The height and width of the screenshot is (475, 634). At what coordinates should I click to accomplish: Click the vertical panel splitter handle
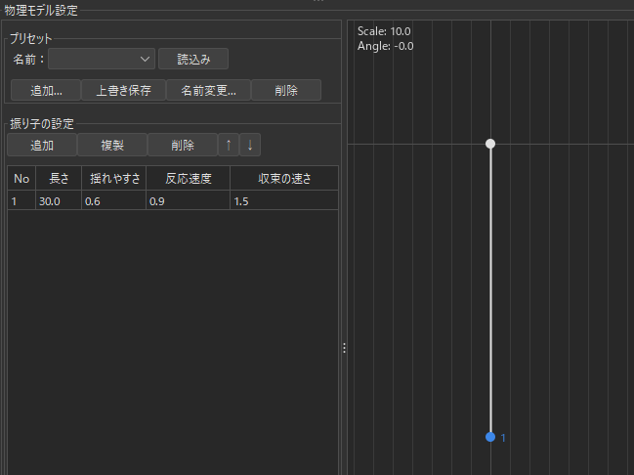pyautogui.click(x=344, y=348)
